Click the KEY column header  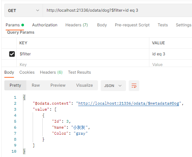pyautogui.click(x=23, y=43)
